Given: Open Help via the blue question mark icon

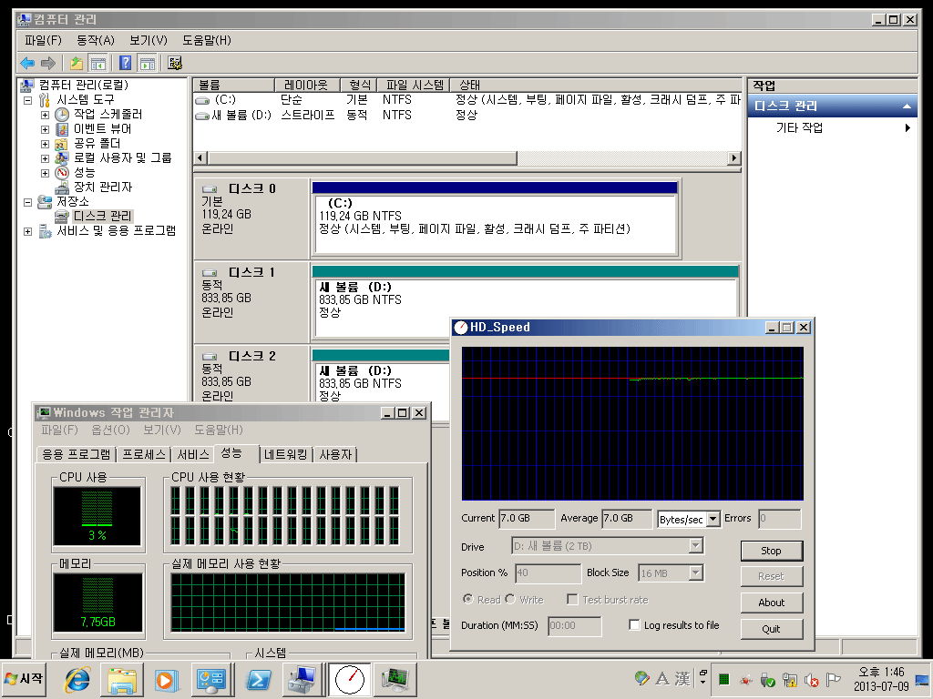Looking at the screenshot, I should [x=125, y=63].
